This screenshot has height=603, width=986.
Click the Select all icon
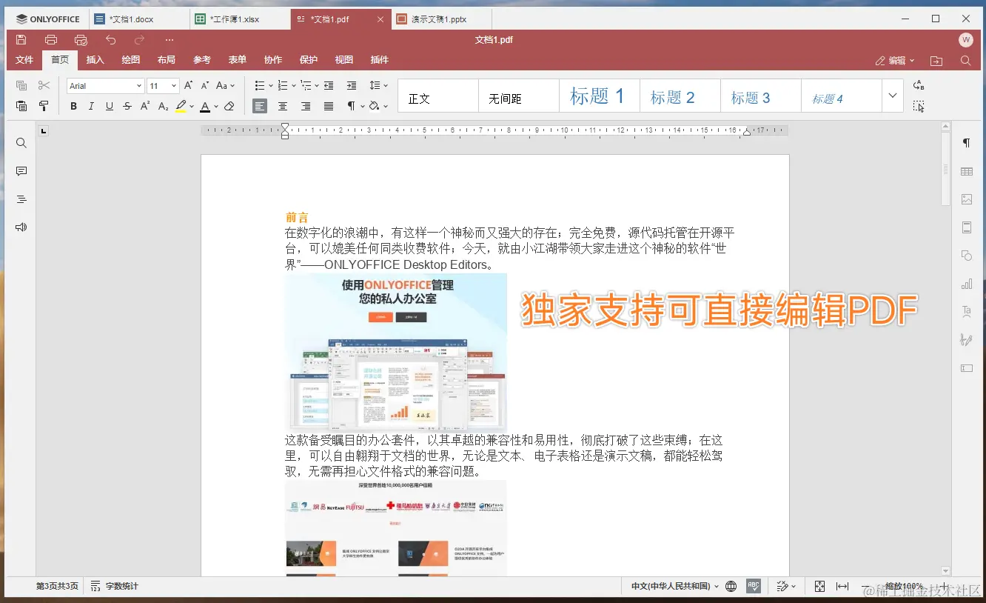coord(919,106)
